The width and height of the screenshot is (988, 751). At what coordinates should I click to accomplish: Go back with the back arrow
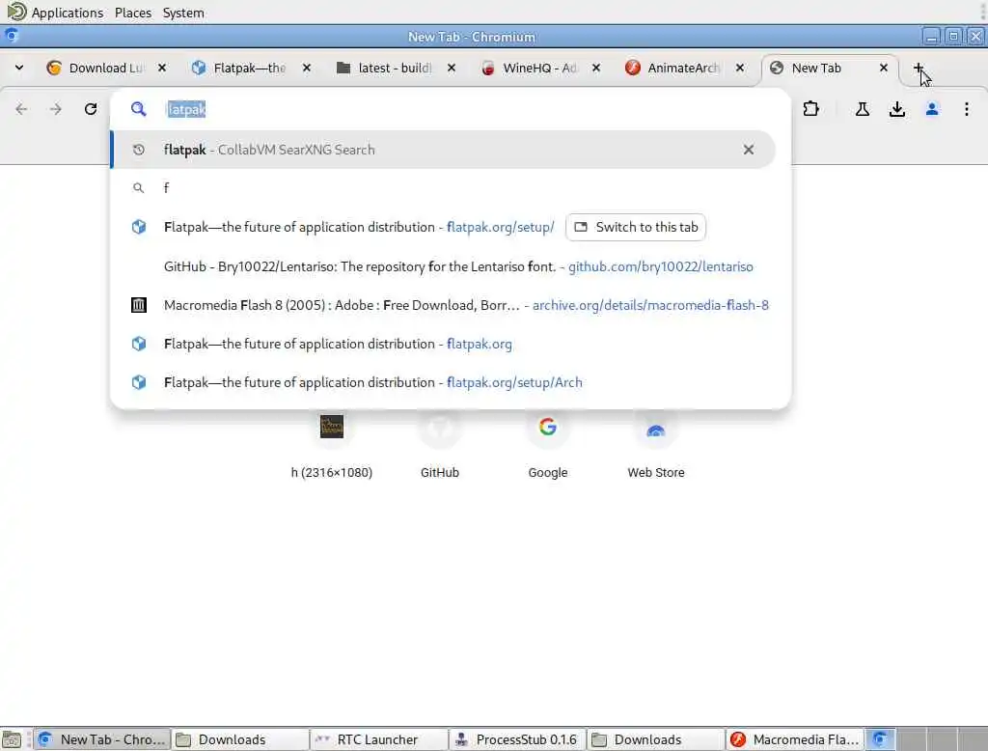[x=21, y=109]
